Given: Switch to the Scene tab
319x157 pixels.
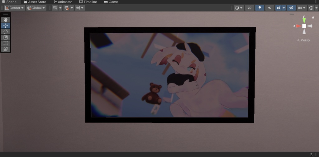Looking at the screenshot, I should [9, 2].
